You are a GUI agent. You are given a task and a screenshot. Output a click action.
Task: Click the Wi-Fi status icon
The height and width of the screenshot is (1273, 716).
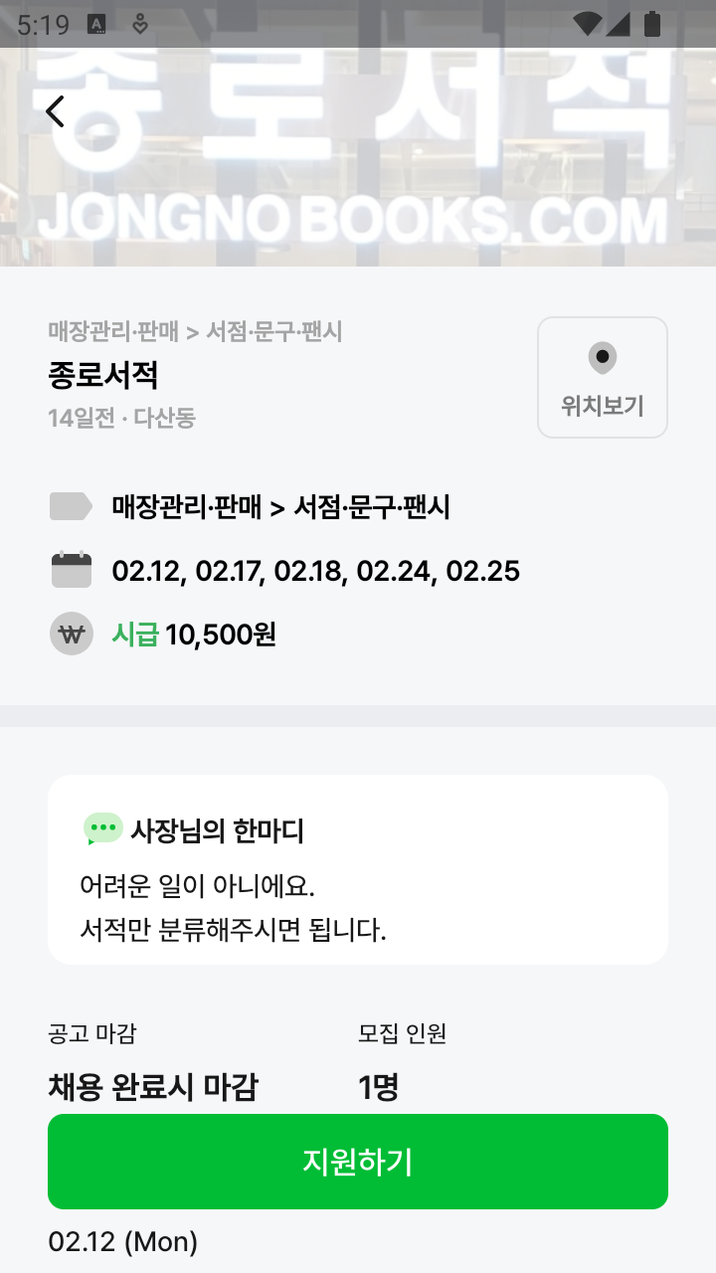(x=588, y=25)
